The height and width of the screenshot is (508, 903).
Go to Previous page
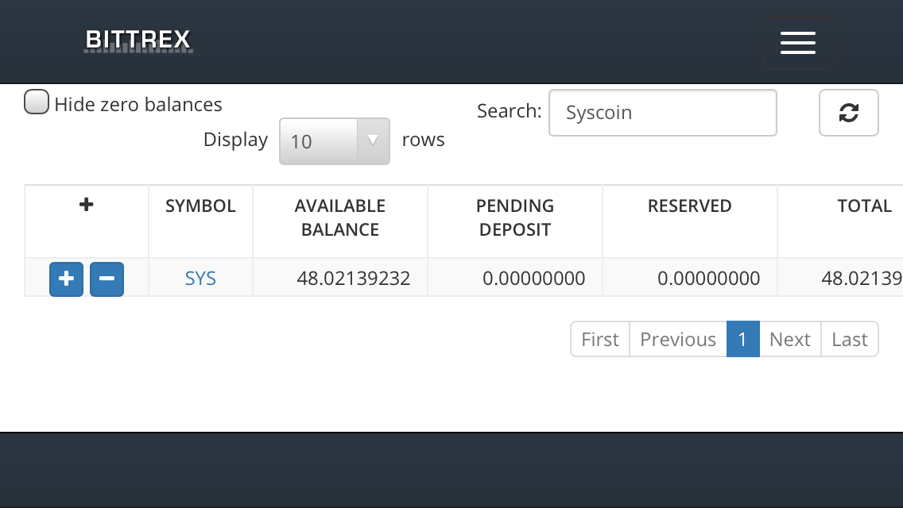pos(678,340)
